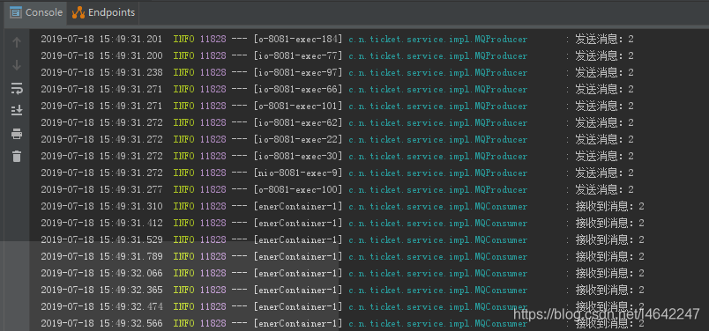The width and height of the screenshot is (709, 331).
Task: Click thread name [o-8081-exec-101]
Action: pyautogui.click(x=298, y=107)
